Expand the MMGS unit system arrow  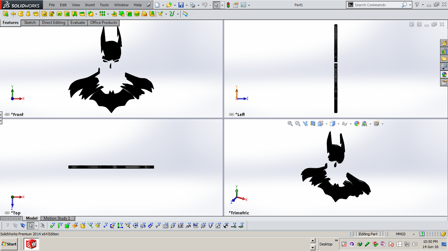coord(414,234)
